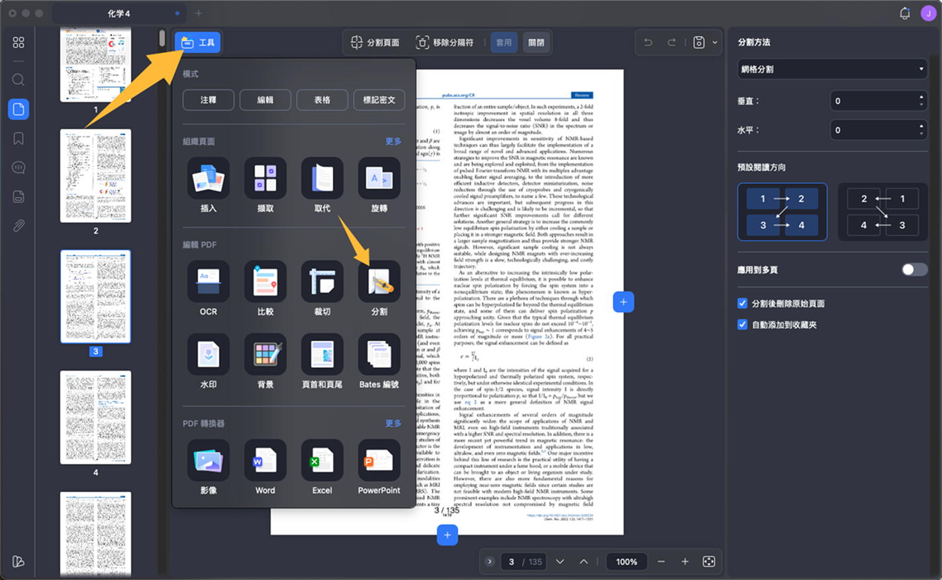The width and height of the screenshot is (942, 580).
Task: Open the Crop (裁切) tool
Action: pyautogui.click(x=322, y=281)
